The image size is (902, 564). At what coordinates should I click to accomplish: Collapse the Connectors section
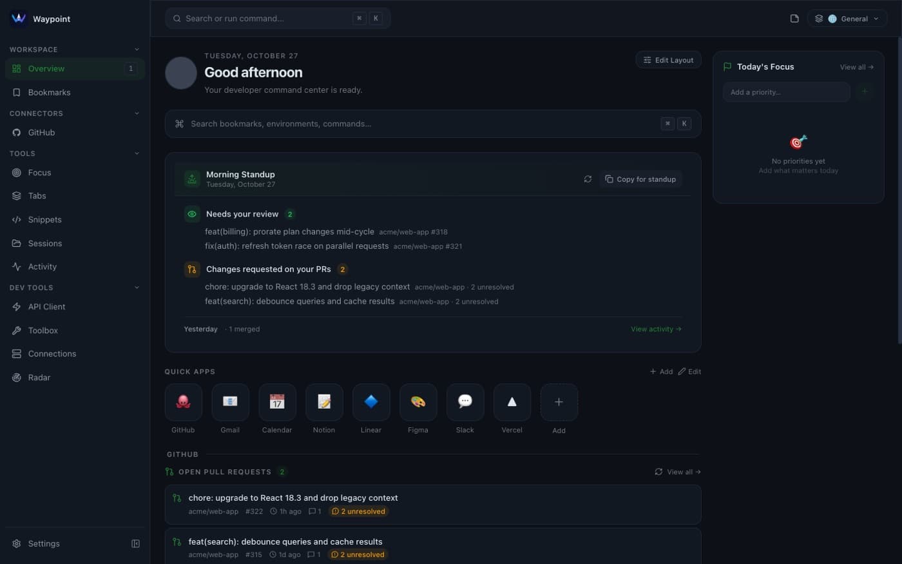(137, 113)
